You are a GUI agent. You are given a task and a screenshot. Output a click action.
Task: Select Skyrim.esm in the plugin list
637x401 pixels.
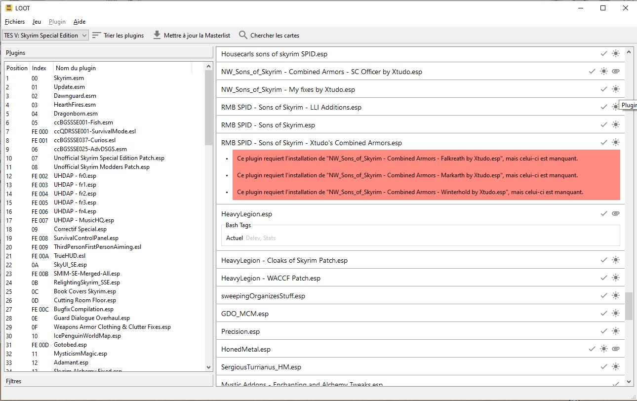[105, 78]
